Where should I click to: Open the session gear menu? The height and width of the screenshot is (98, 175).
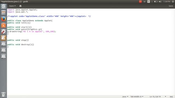173,2
